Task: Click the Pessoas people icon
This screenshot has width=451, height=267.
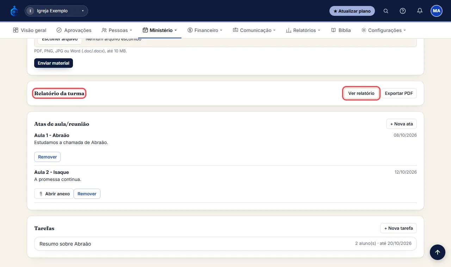Action: coord(104,30)
